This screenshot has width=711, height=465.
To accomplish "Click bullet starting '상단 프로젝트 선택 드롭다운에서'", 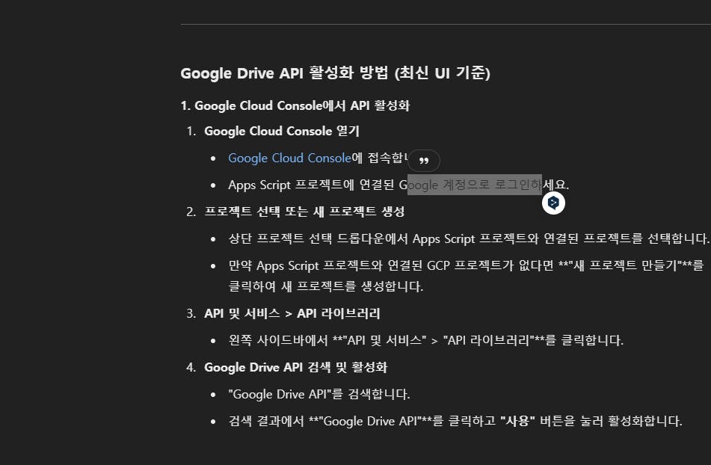I will [x=469, y=238].
